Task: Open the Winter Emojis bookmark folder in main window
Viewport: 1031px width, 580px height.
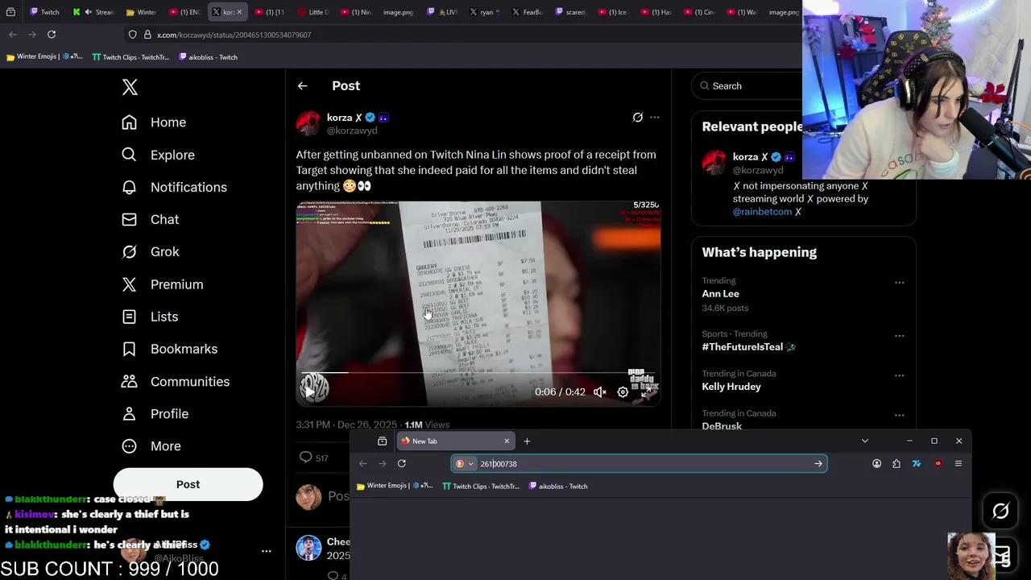Action: click(x=45, y=57)
